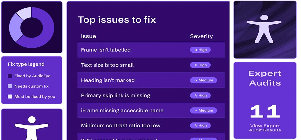Screen dimensions: 301x140
Task: Select the Minimum contrast ratio too low row
Action: tap(151, 125)
